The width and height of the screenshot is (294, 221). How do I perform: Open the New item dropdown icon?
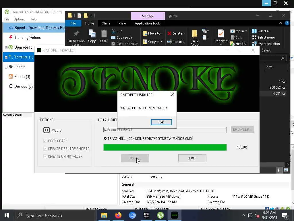point(205,31)
